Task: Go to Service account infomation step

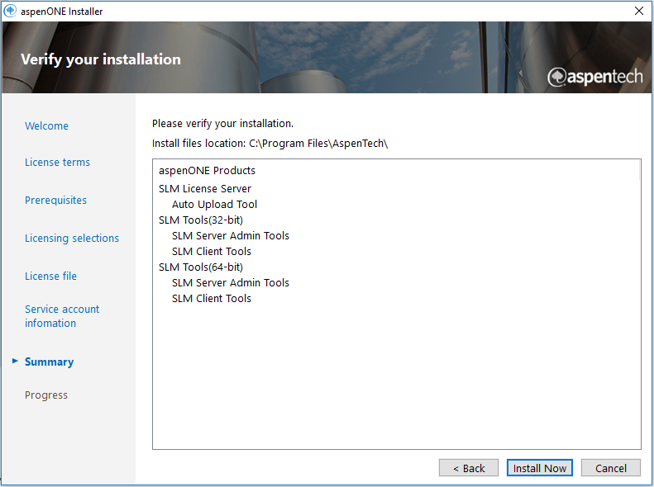Action: click(x=62, y=316)
